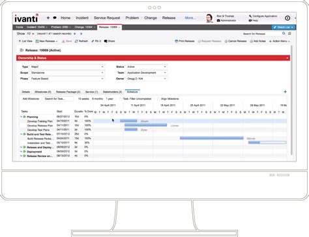The height and width of the screenshot is (237, 309).
Task: Click the plus icon next to ivanti logo
Action: point(48,18)
